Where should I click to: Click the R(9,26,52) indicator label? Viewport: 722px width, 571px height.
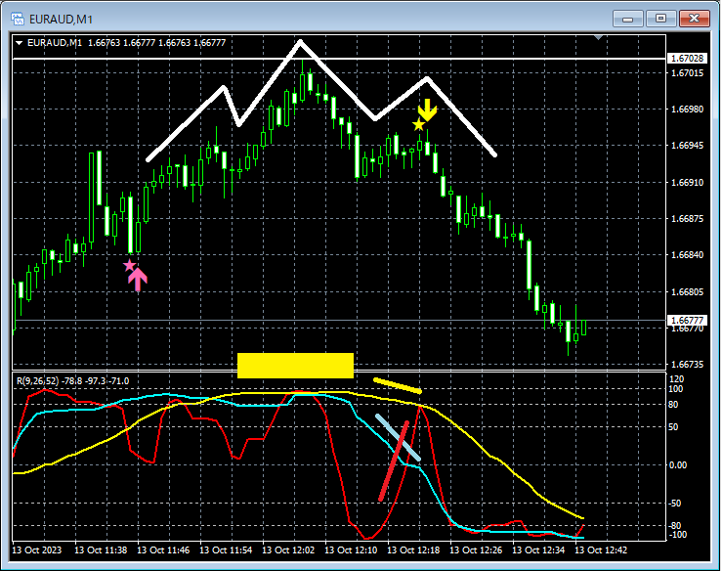[38, 381]
